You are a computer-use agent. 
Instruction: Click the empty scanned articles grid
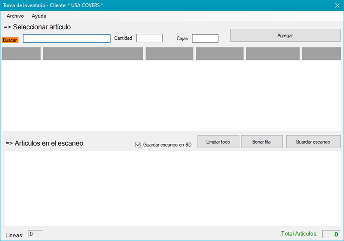coord(172,188)
